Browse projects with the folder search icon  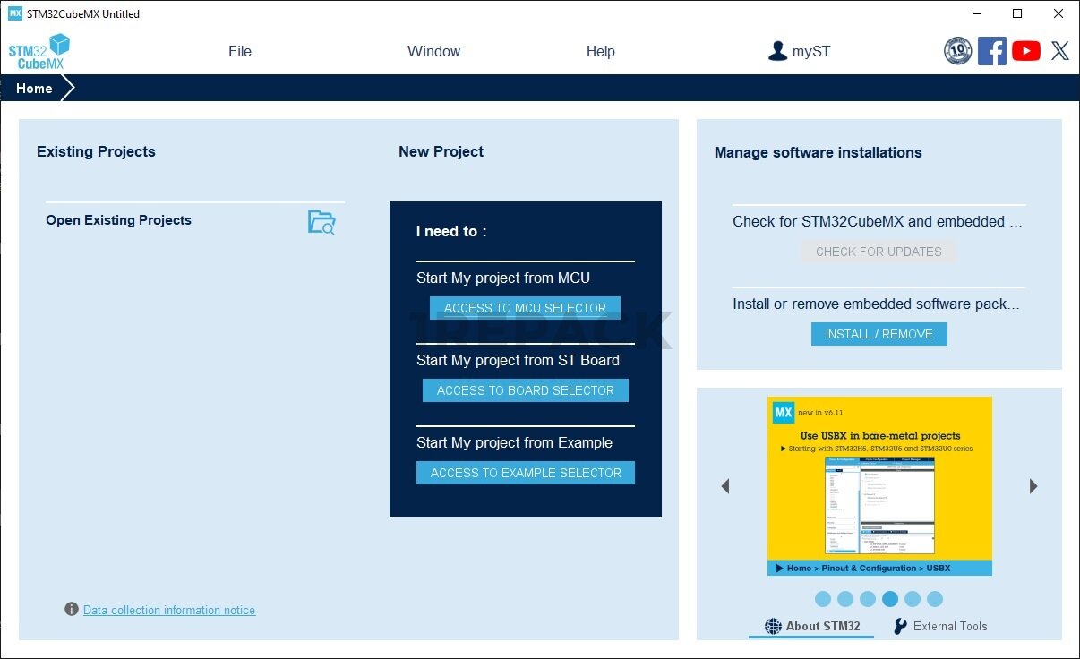pos(321,222)
